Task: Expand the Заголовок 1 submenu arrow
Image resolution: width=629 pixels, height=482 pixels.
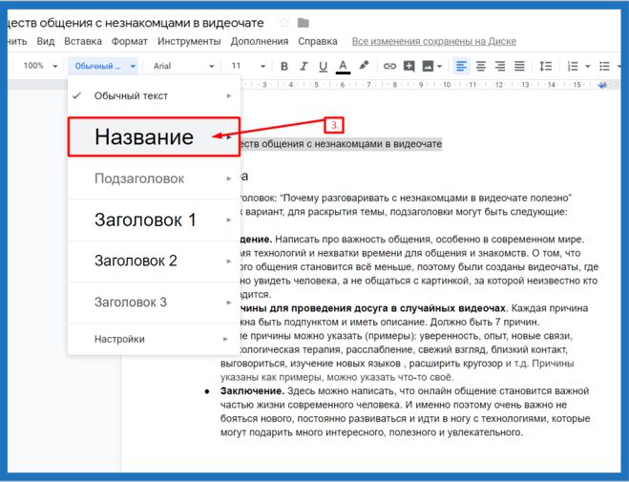Action: (x=229, y=220)
